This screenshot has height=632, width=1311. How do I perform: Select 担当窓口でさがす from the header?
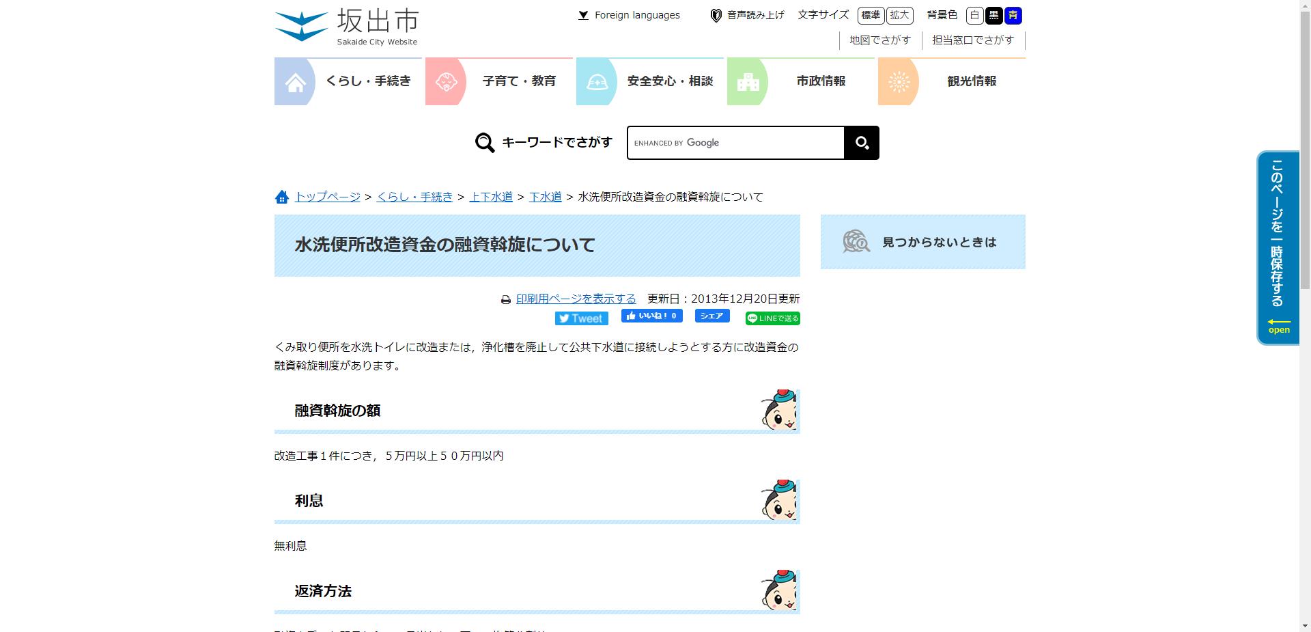coord(972,40)
